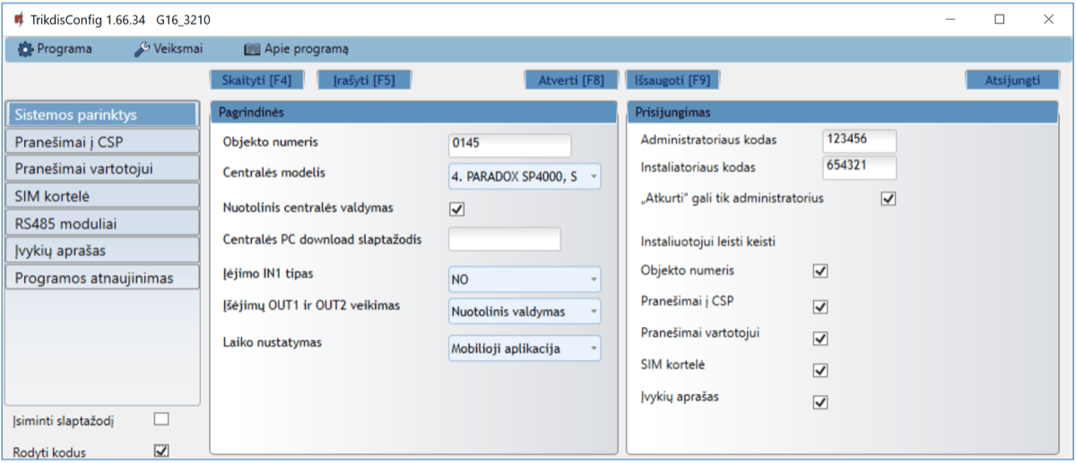Click the Administratoriaus kodas field
Image resolution: width=1076 pixels, height=463 pixels.
click(858, 141)
